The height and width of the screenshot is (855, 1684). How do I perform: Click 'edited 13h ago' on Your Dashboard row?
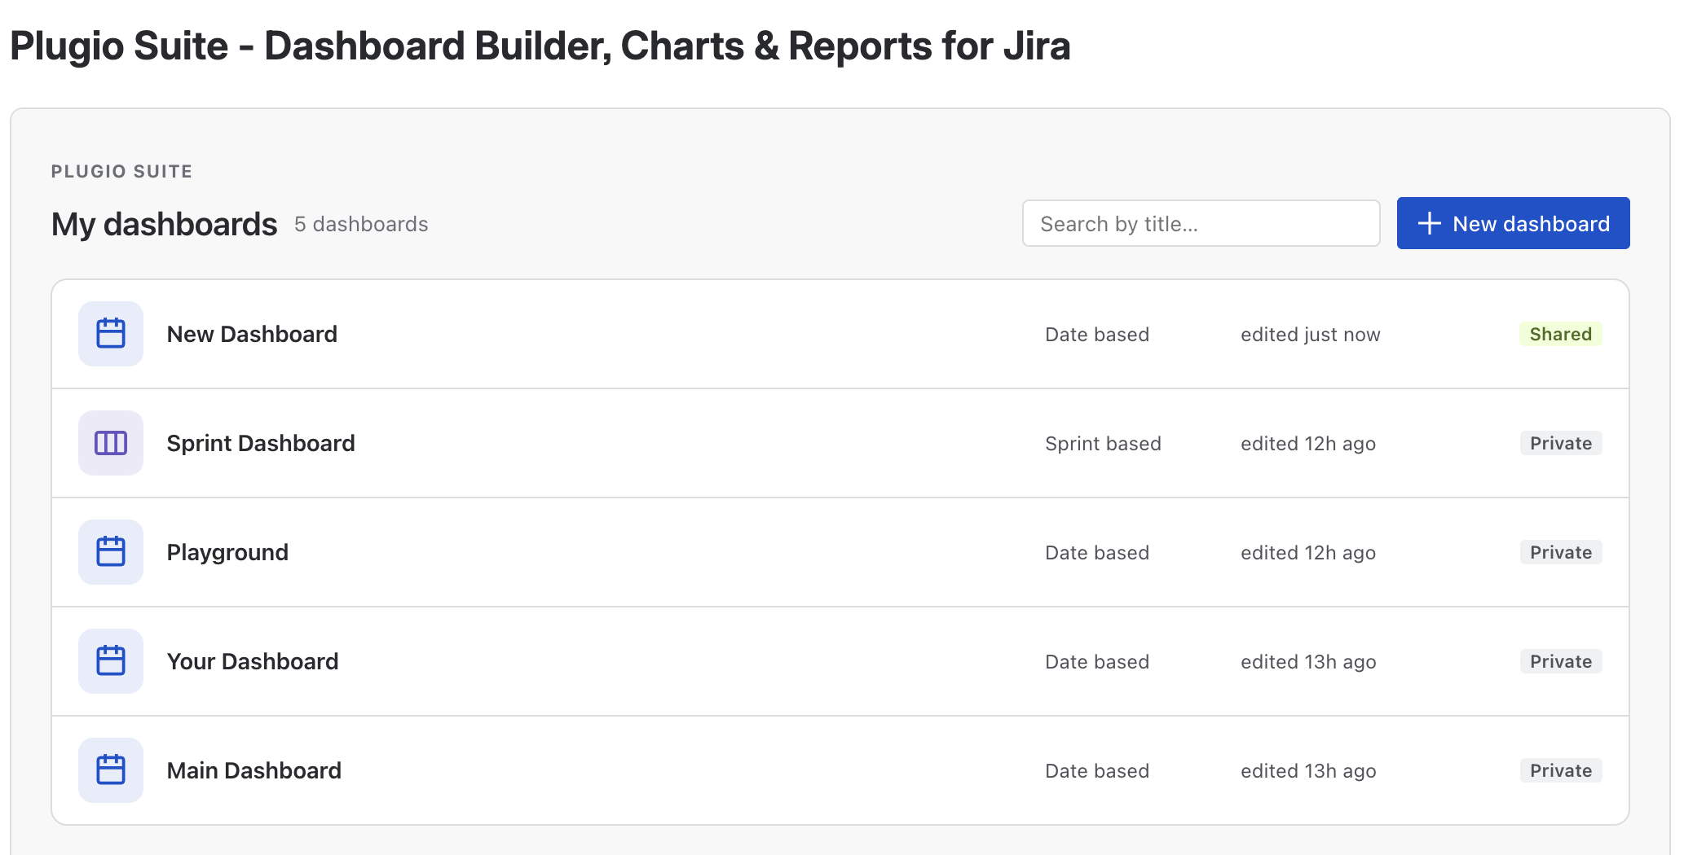point(1308,662)
